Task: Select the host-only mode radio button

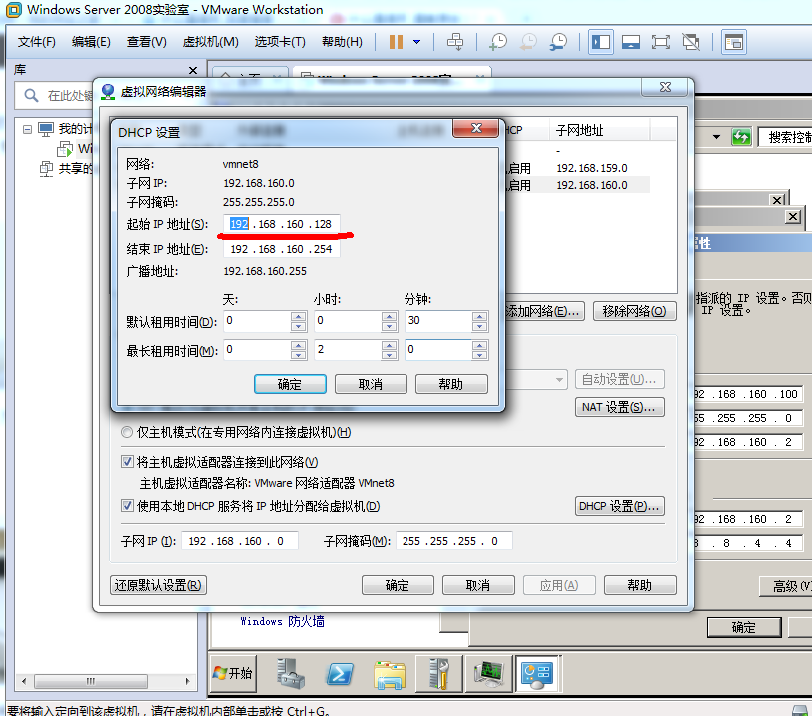Action: point(127,432)
